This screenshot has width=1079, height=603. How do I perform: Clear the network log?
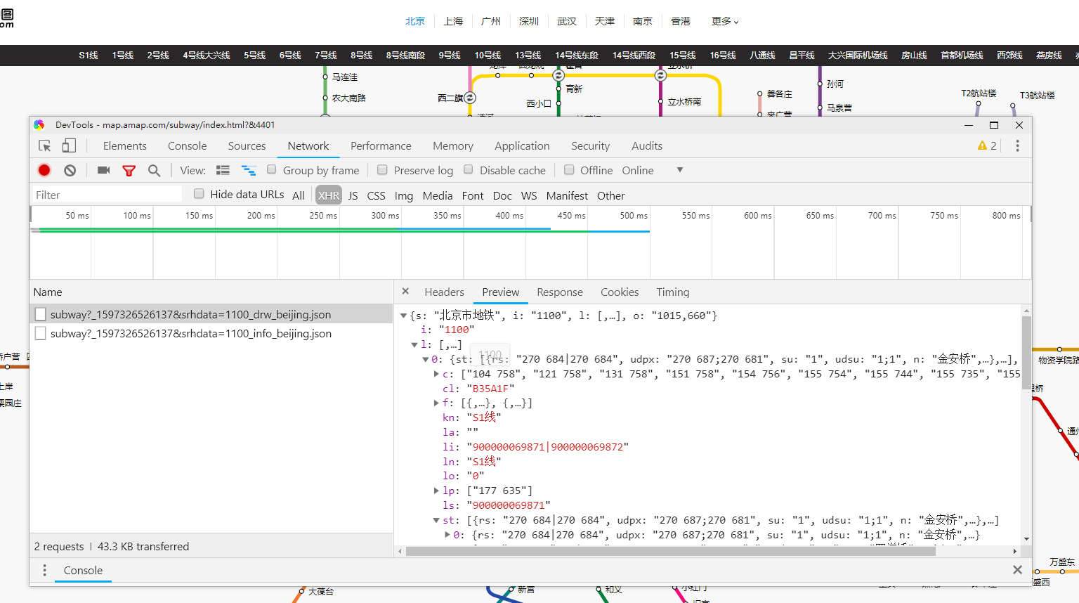pyautogui.click(x=70, y=170)
